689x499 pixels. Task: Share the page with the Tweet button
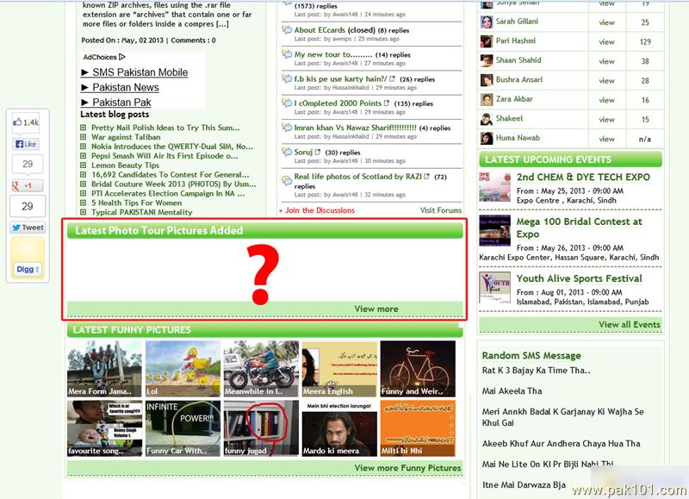[x=28, y=228]
